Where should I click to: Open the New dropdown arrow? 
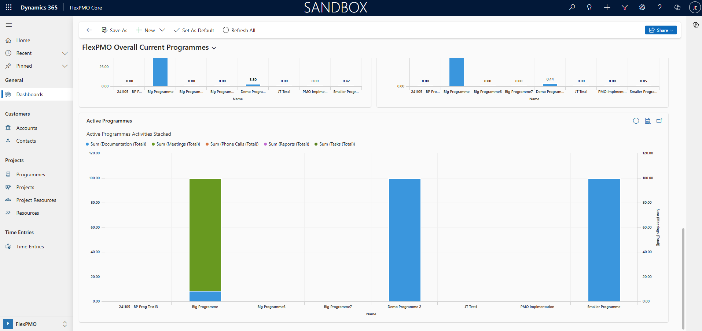pos(162,30)
